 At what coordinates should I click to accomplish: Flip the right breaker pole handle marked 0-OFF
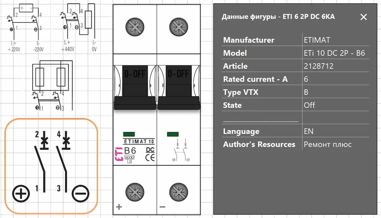(x=179, y=87)
